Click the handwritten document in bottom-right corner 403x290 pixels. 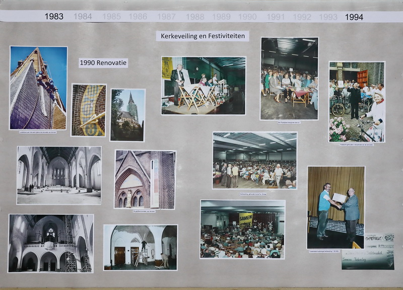click(368, 251)
